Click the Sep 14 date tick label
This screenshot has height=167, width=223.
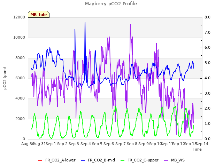(x=202, y=144)
